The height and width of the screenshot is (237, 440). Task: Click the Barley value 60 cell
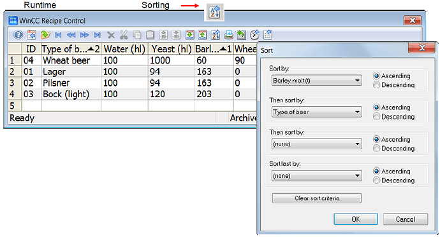pyautogui.click(x=214, y=60)
